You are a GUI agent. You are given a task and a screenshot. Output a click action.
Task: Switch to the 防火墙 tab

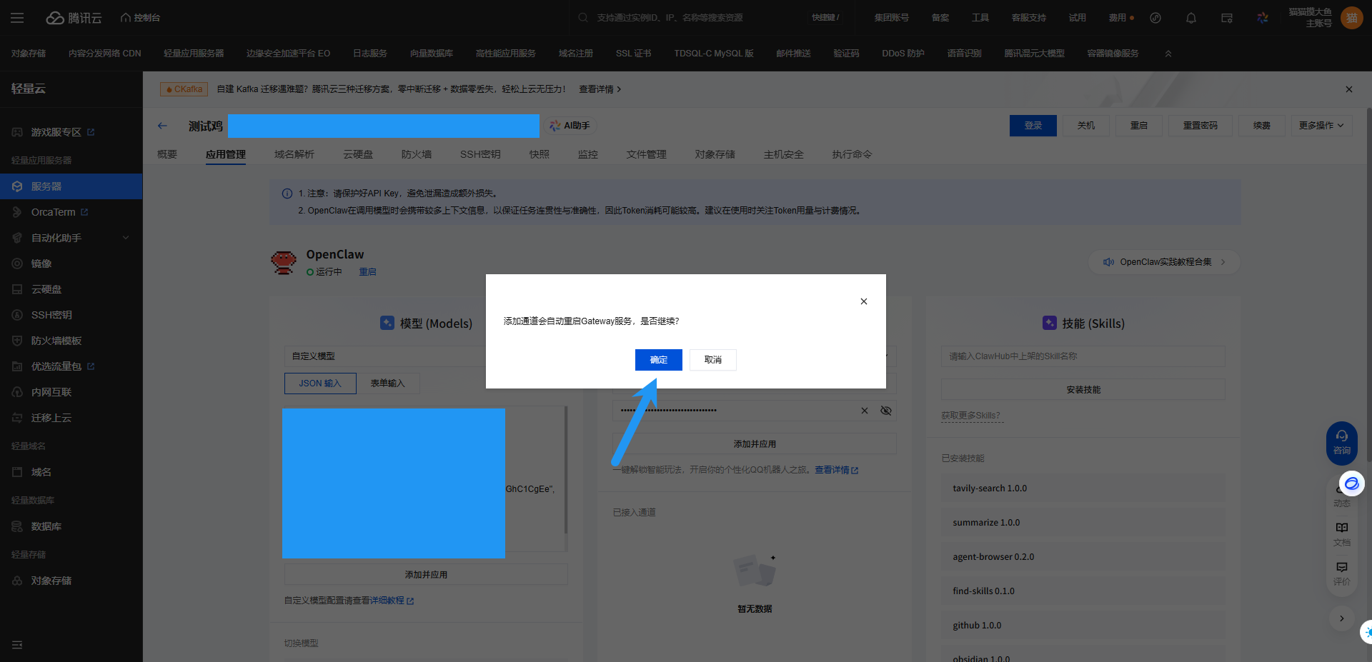coord(416,154)
